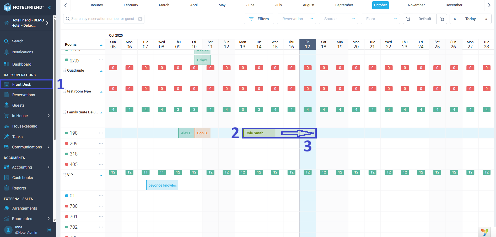
Task: Collapse the Quadruple room type group
Action: coord(101,71)
